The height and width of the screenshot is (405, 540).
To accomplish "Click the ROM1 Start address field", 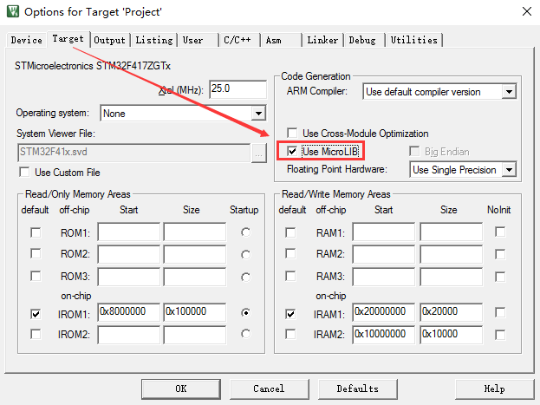I will coord(129,232).
